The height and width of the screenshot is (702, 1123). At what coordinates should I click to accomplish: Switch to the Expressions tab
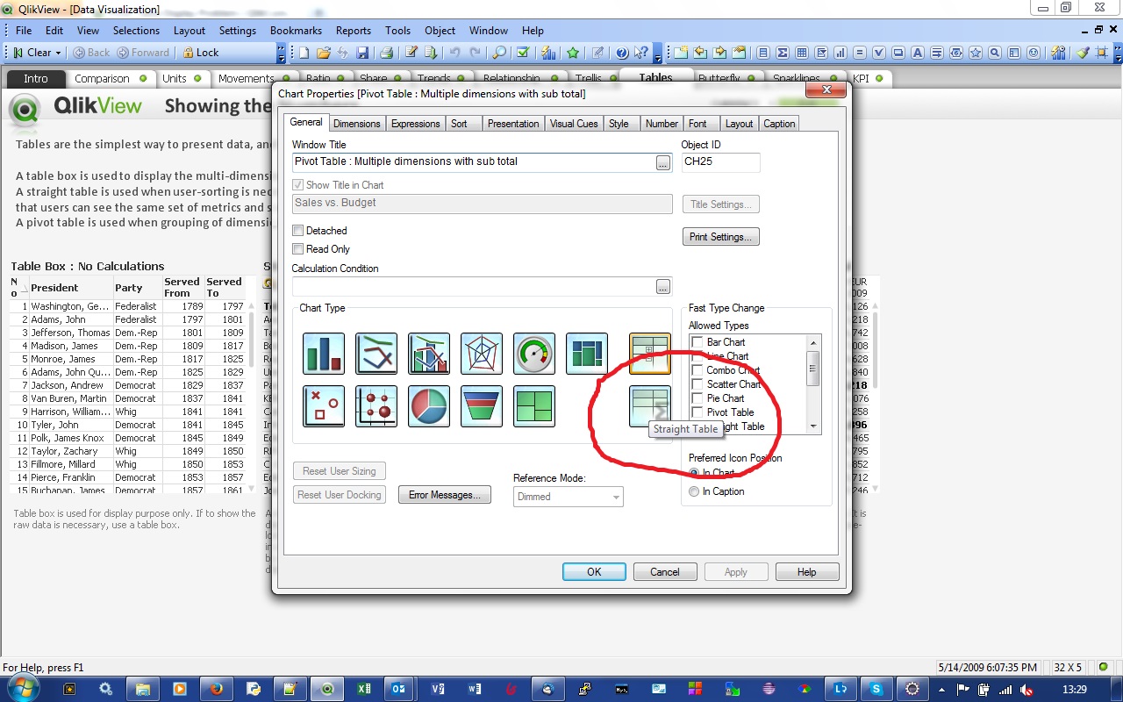pos(416,124)
